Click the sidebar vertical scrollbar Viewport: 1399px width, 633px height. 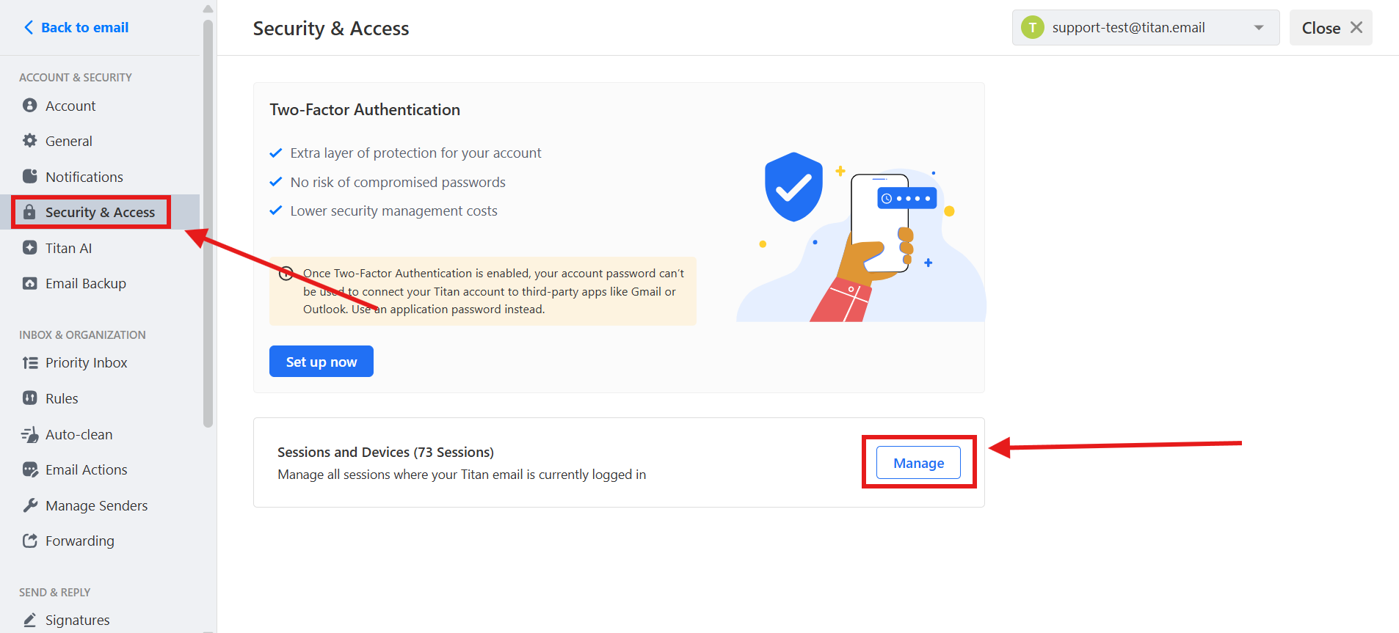208,223
